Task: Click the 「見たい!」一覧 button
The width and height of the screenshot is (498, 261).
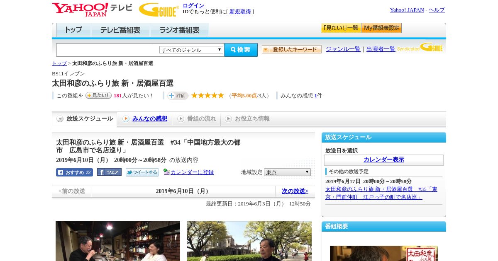Action: point(341,28)
